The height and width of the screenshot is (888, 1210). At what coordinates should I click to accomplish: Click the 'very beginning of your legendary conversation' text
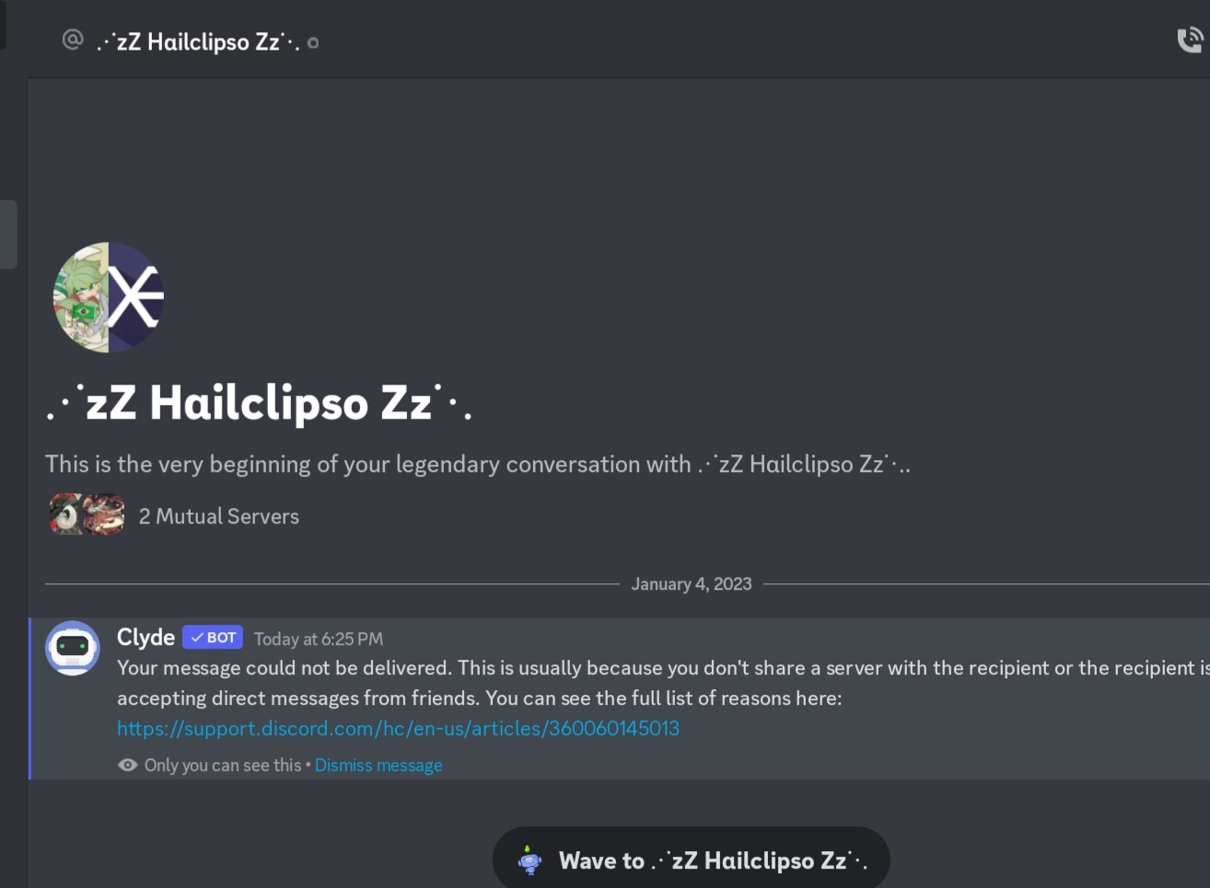pyautogui.click(x=477, y=464)
